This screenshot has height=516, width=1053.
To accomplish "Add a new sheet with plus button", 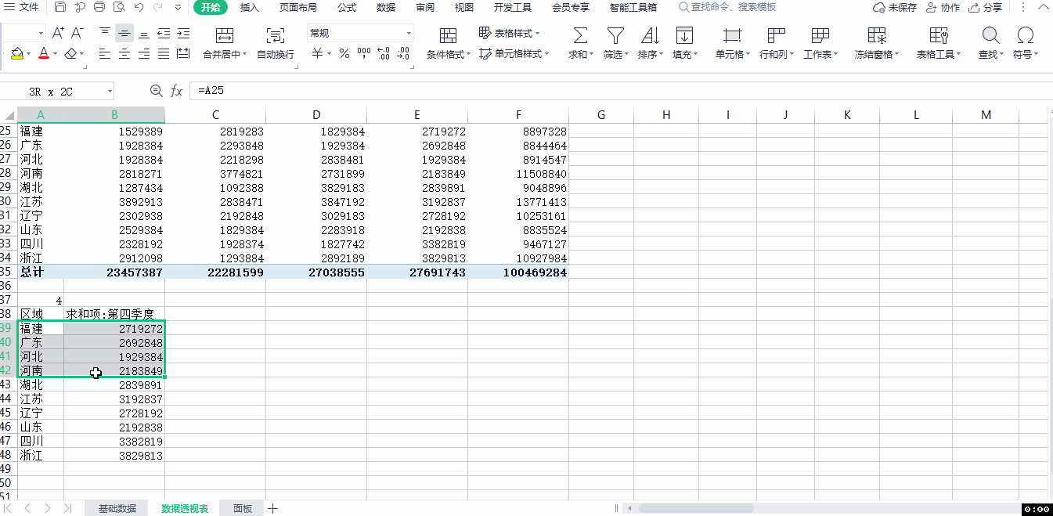I will (x=273, y=508).
